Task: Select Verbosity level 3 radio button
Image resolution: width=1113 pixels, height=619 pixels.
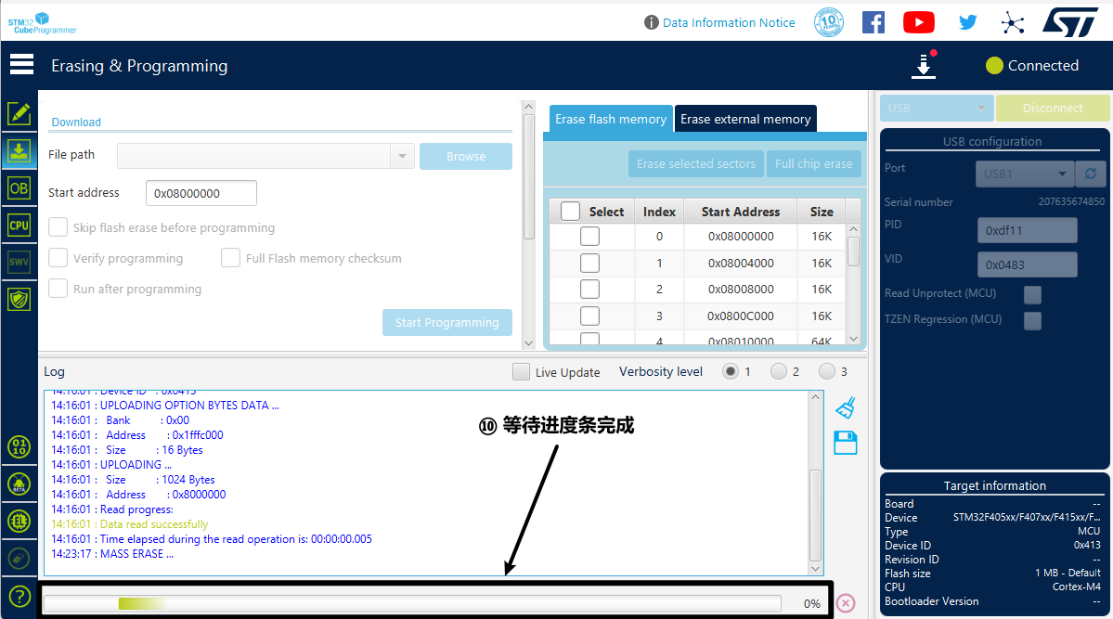Action: pyautogui.click(x=827, y=372)
